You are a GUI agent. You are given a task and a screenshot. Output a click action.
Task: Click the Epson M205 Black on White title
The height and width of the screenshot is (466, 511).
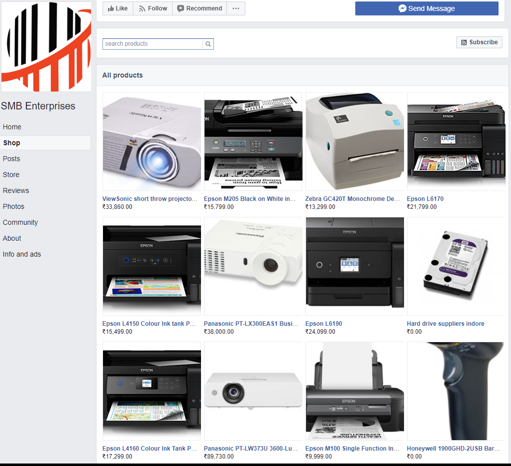point(250,199)
